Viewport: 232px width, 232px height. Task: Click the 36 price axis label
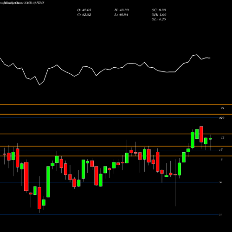tap(220, 182)
